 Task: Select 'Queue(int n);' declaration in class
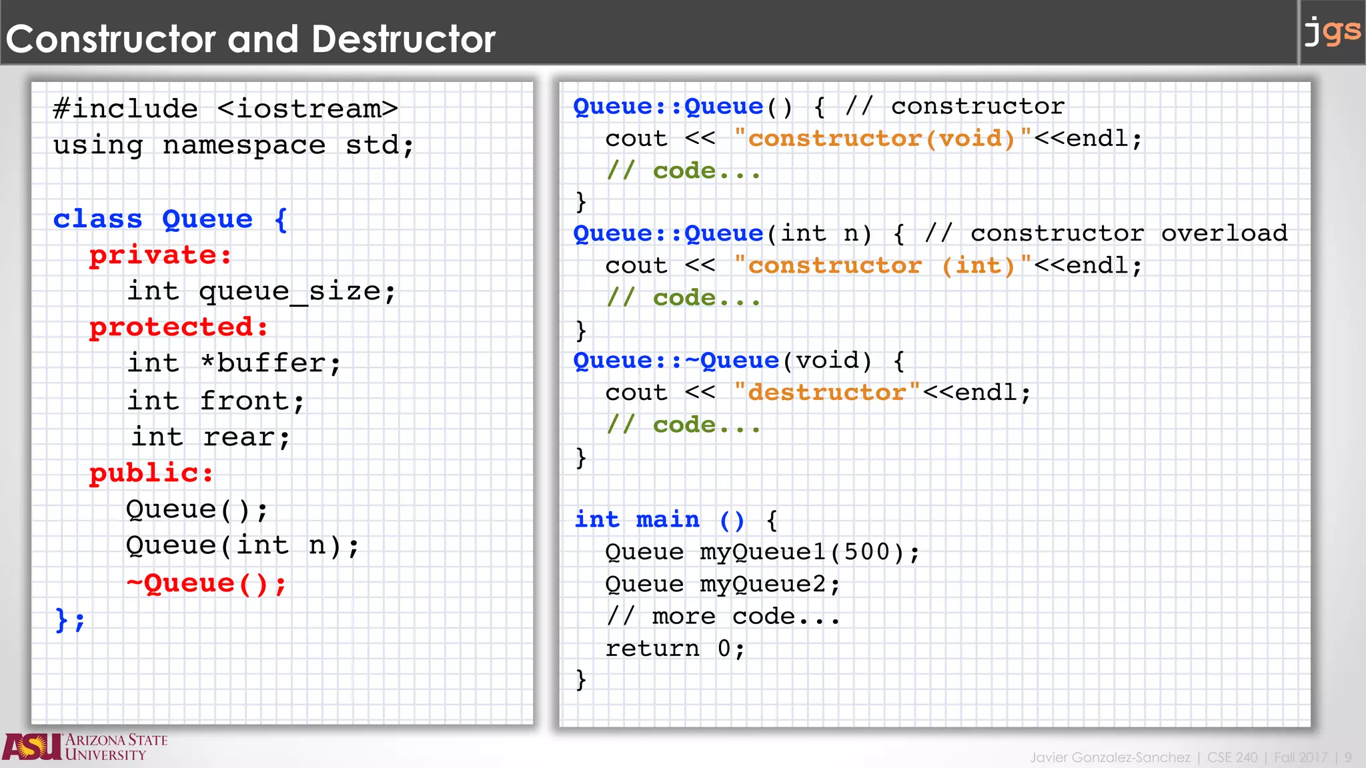tap(243, 546)
